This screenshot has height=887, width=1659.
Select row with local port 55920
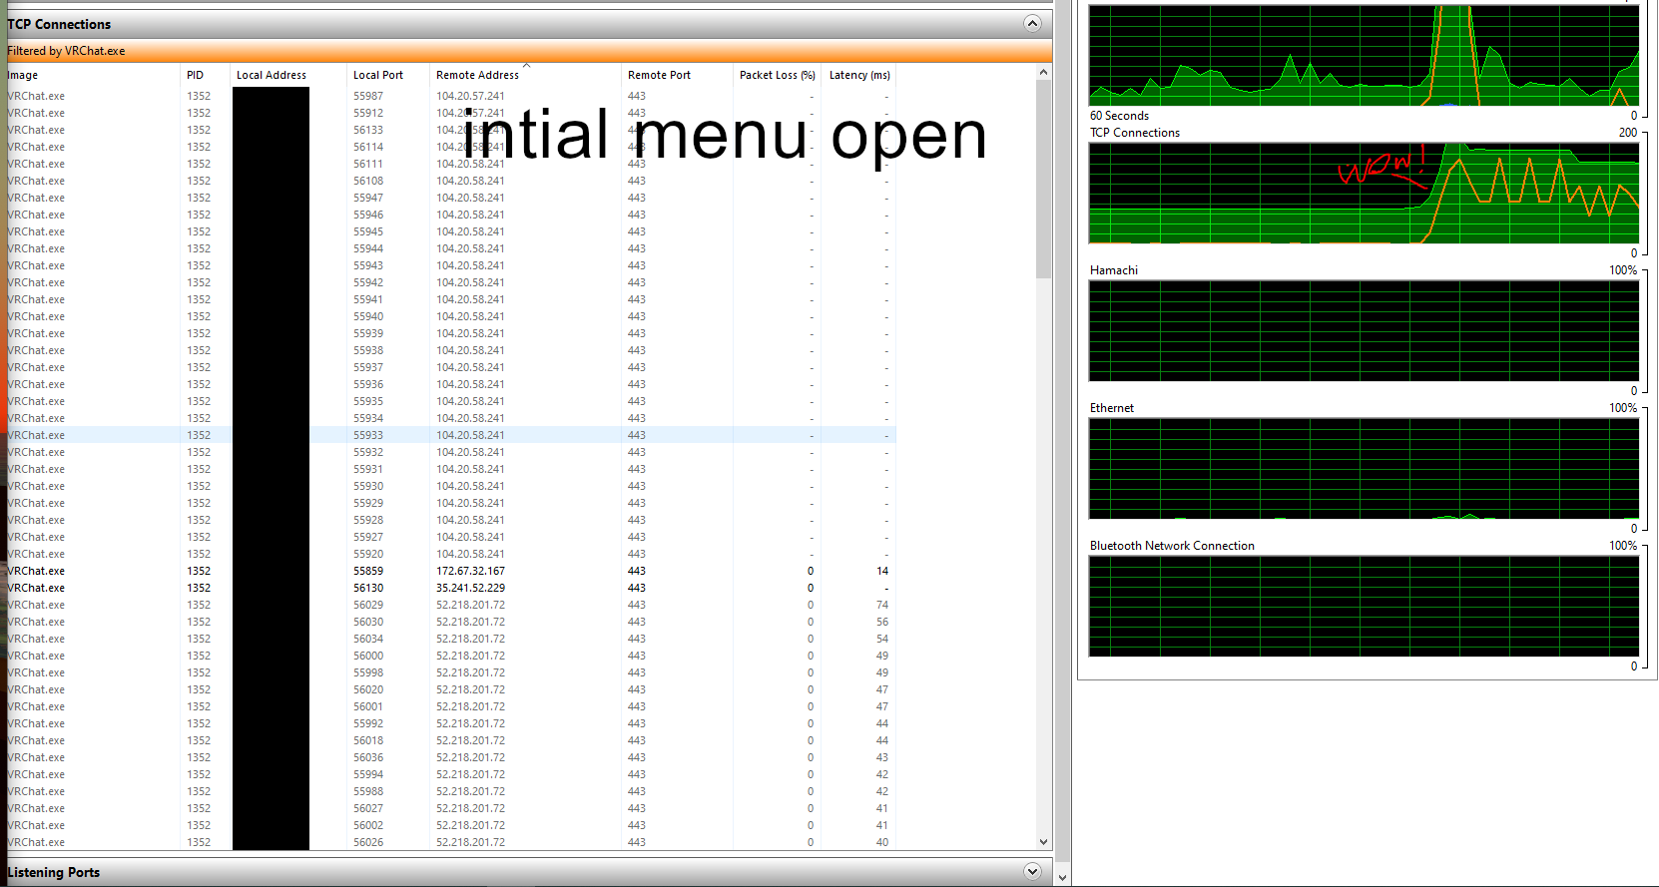(451, 554)
